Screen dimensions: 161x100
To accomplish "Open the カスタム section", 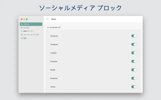I will 31,28.
